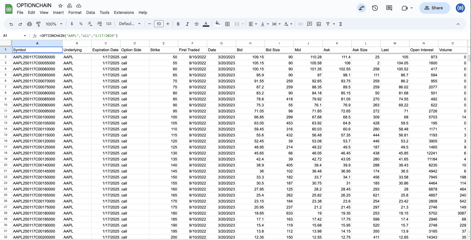The width and height of the screenshot is (471, 240).
Task: Format selection as currency
Action: (71, 24)
